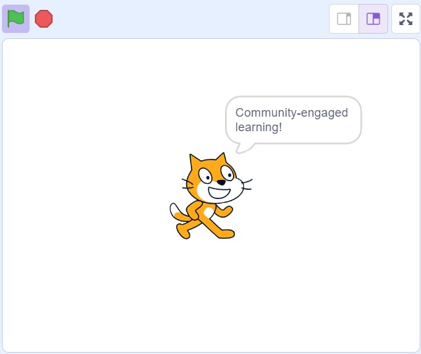Click the word "learning!" in bubble
Image resolution: width=421 pixels, height=354 pixels.
[x=259, y=127]
